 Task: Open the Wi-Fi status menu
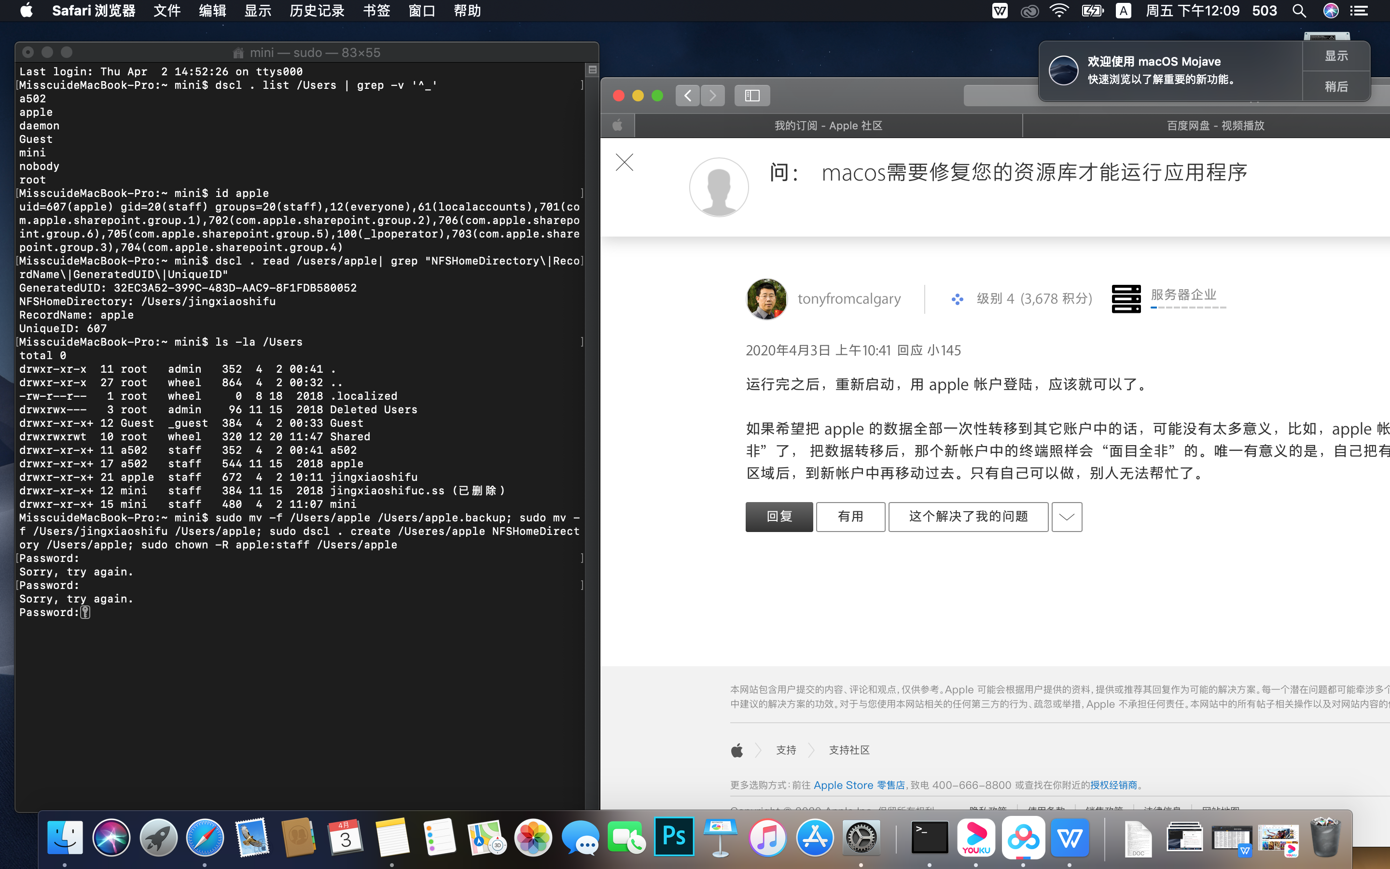pyautogui.click(x=1058, y=11)
